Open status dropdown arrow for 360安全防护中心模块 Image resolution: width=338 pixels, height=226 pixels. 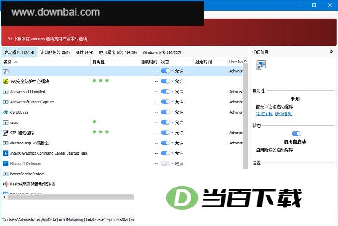point(172,81)
